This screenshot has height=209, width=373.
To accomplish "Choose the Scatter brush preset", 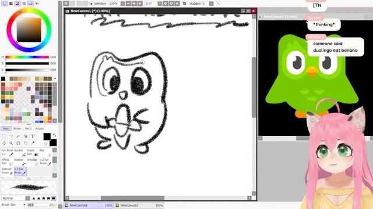I will [20, 161].
